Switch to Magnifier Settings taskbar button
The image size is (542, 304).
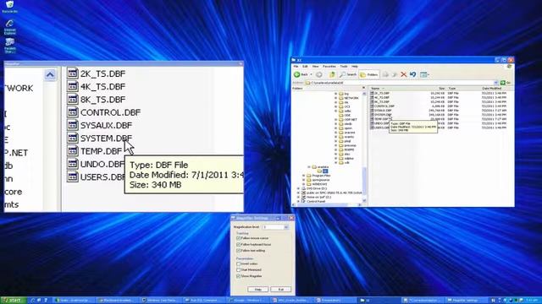pyautogui.click(x=467, y=301)
